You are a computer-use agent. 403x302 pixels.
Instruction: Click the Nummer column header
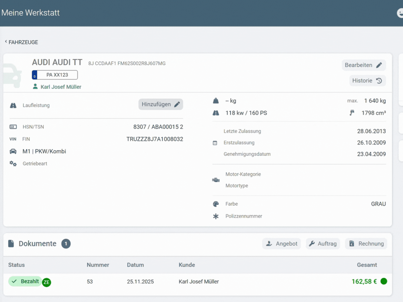pyautogui.click(x=98, y=265)
